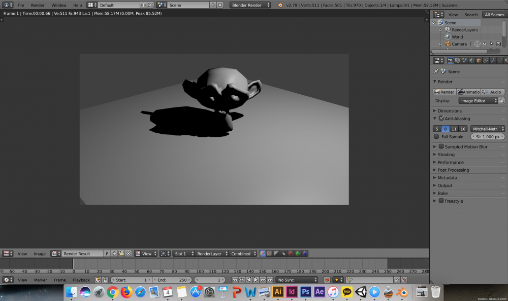Viewport: 508px width, 301px height.
Task: Click the RenderLayers icon in outliner
Action: coord(448,29)
